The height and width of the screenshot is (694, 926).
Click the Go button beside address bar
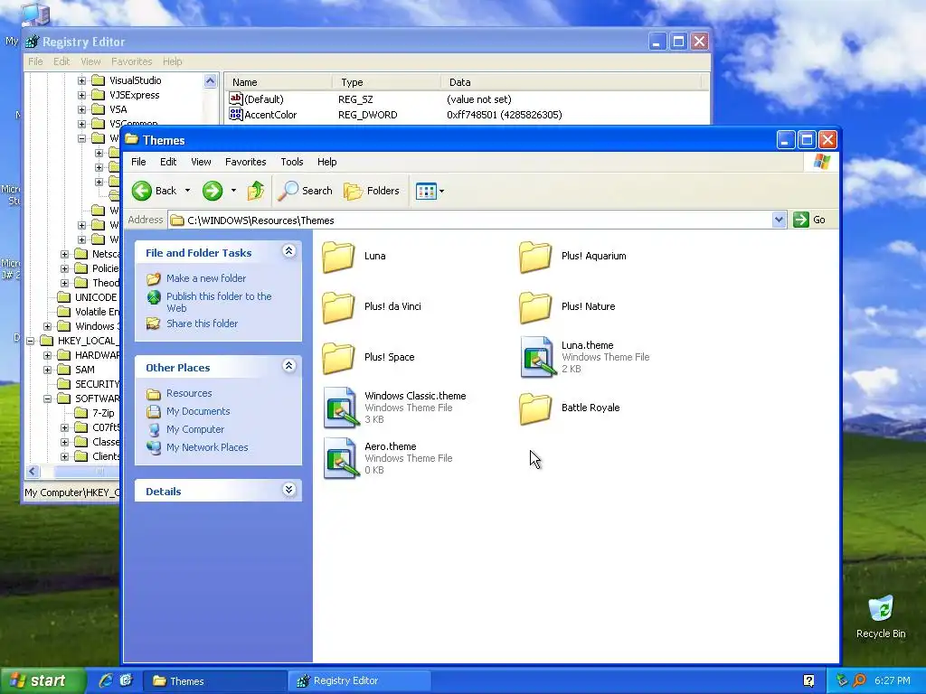(x=809, y=220)
